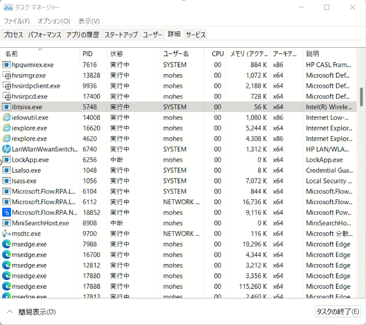366x325 pixels.
Task: Click the Lsalso.exe process icon
Action: point(7,170)
